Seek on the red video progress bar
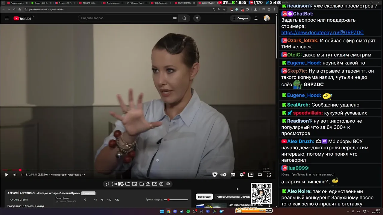Screen dimensions: 383x215 (x=138, y=170)
